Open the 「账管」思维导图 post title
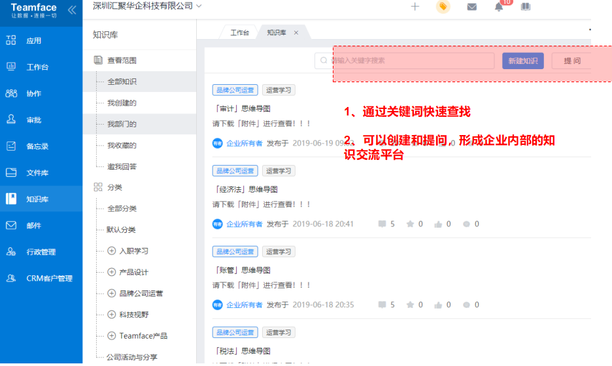Viewport: 612px width, 366px height. point(242,270)
